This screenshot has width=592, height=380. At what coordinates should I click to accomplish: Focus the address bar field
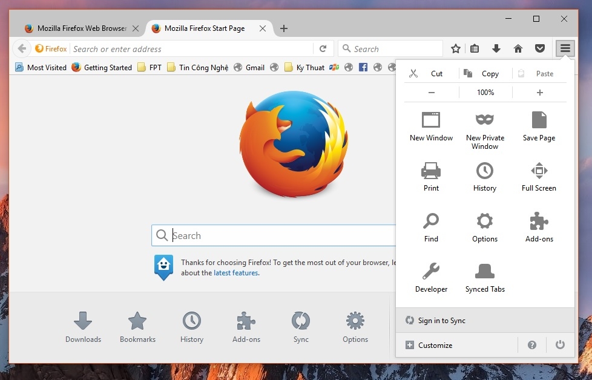(192, 48)
